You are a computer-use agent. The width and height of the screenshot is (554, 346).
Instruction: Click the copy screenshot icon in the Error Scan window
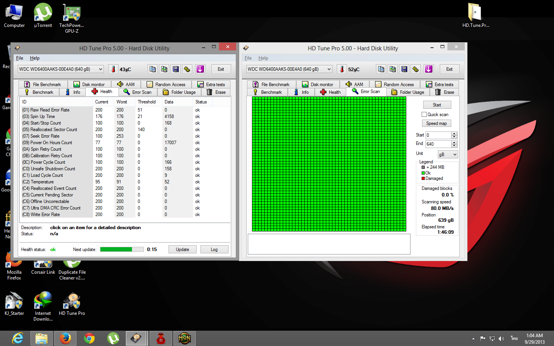tap(392, 69)
